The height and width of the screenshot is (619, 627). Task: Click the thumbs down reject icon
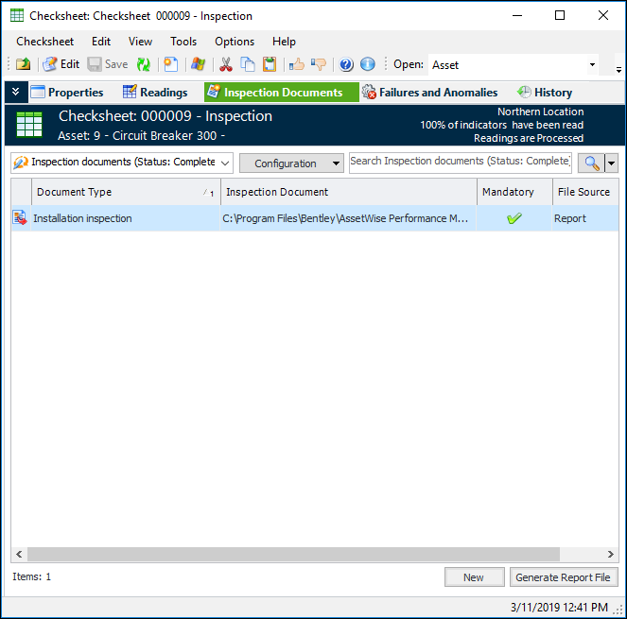[319, 64]
